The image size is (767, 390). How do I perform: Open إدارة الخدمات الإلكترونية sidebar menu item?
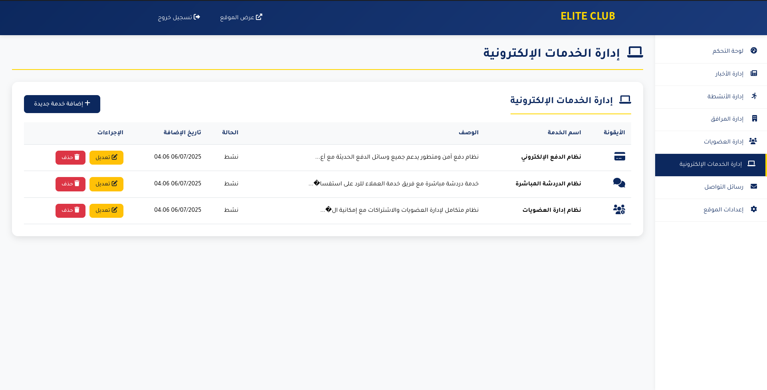click(710, 164)
